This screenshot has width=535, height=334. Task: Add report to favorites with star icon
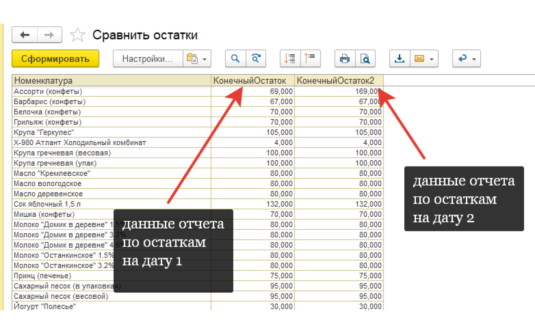click(x=78, y=35)
